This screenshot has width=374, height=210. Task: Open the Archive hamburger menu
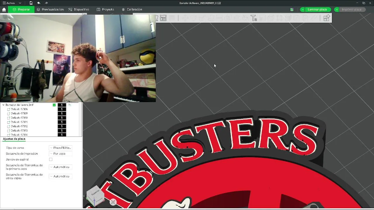(9, 3)
